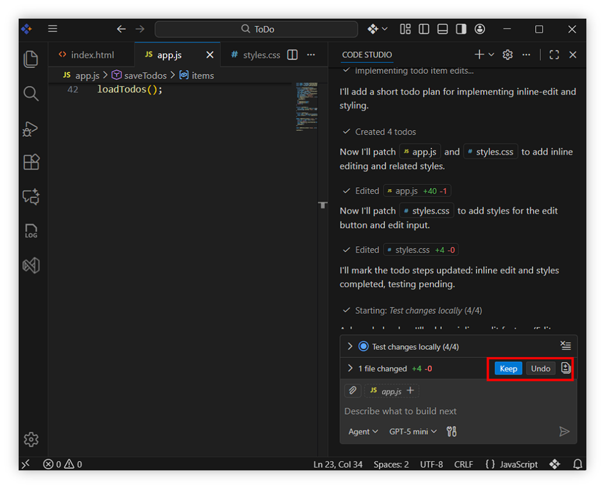The height and width of the screenshot is (489, 605).
Task: Click the split editor icon next to styles.css
Action: click(x=293, y=55)
